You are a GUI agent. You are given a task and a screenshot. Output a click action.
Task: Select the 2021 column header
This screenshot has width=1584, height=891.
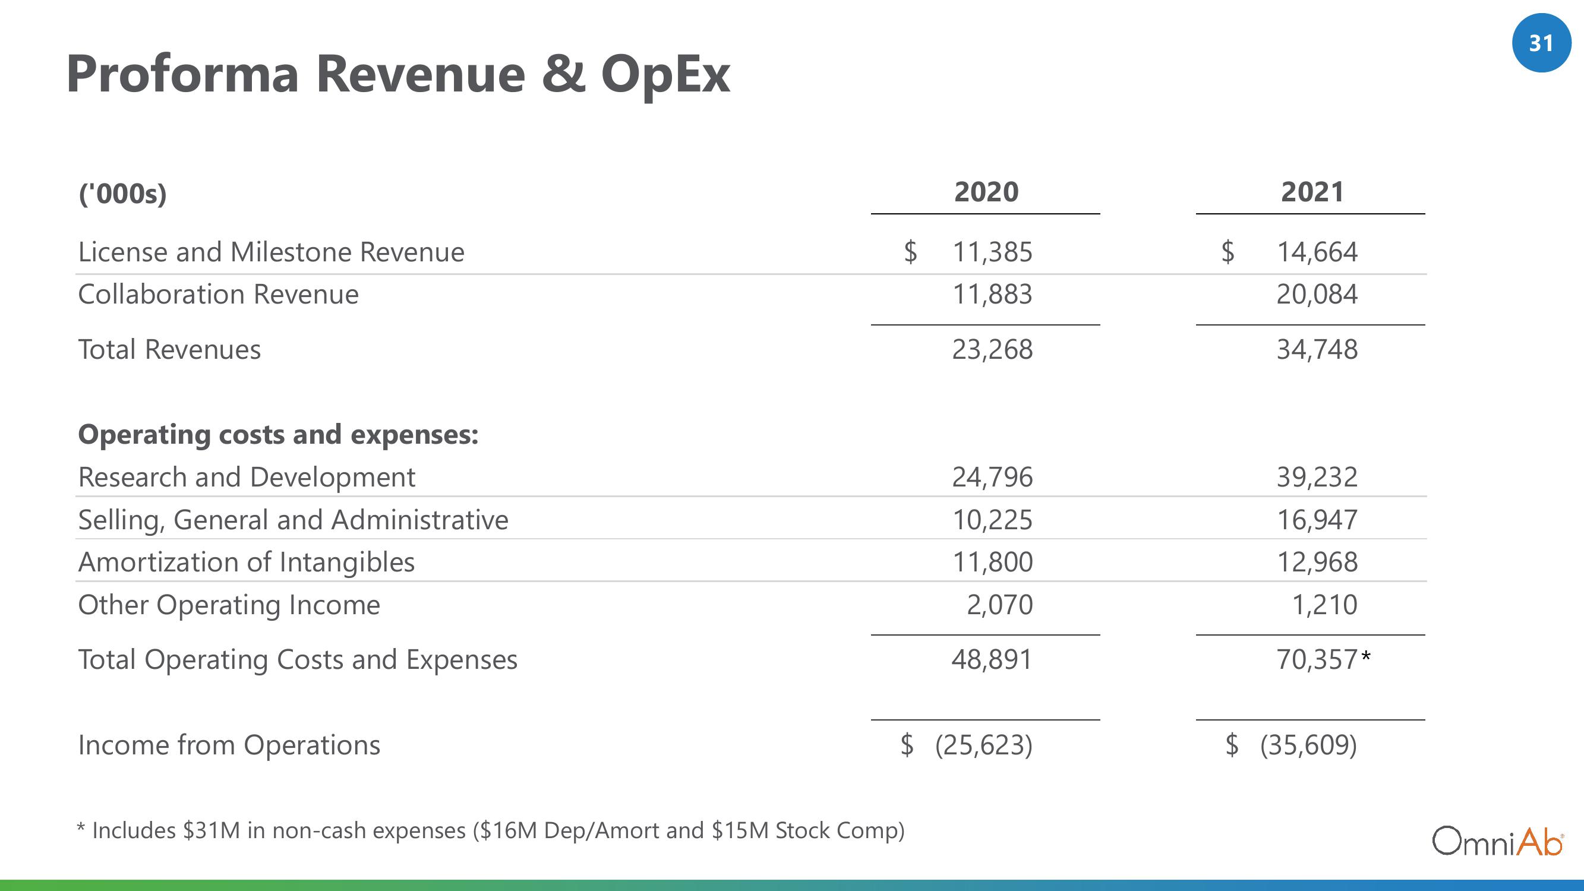tap(1312, 192)
